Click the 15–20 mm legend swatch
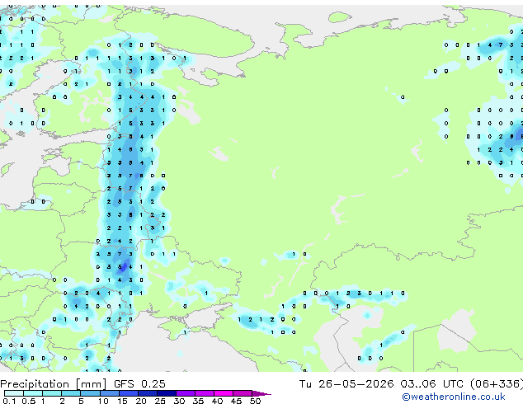Viewport: 523px width, 404px height. 128,393
